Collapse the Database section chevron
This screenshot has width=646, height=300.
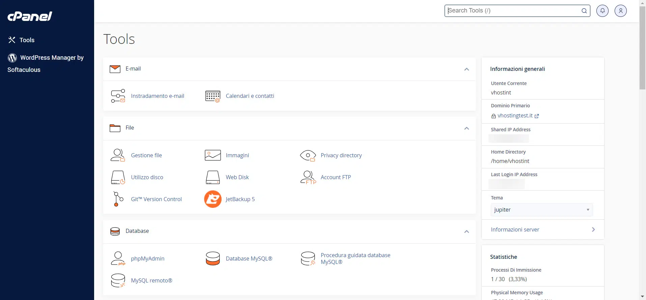pyautogui.click(x=467, y=231)
